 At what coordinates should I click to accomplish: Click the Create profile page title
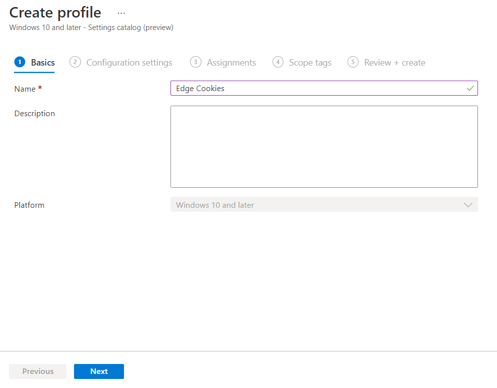pyautogui.click(x=55, y=13)
